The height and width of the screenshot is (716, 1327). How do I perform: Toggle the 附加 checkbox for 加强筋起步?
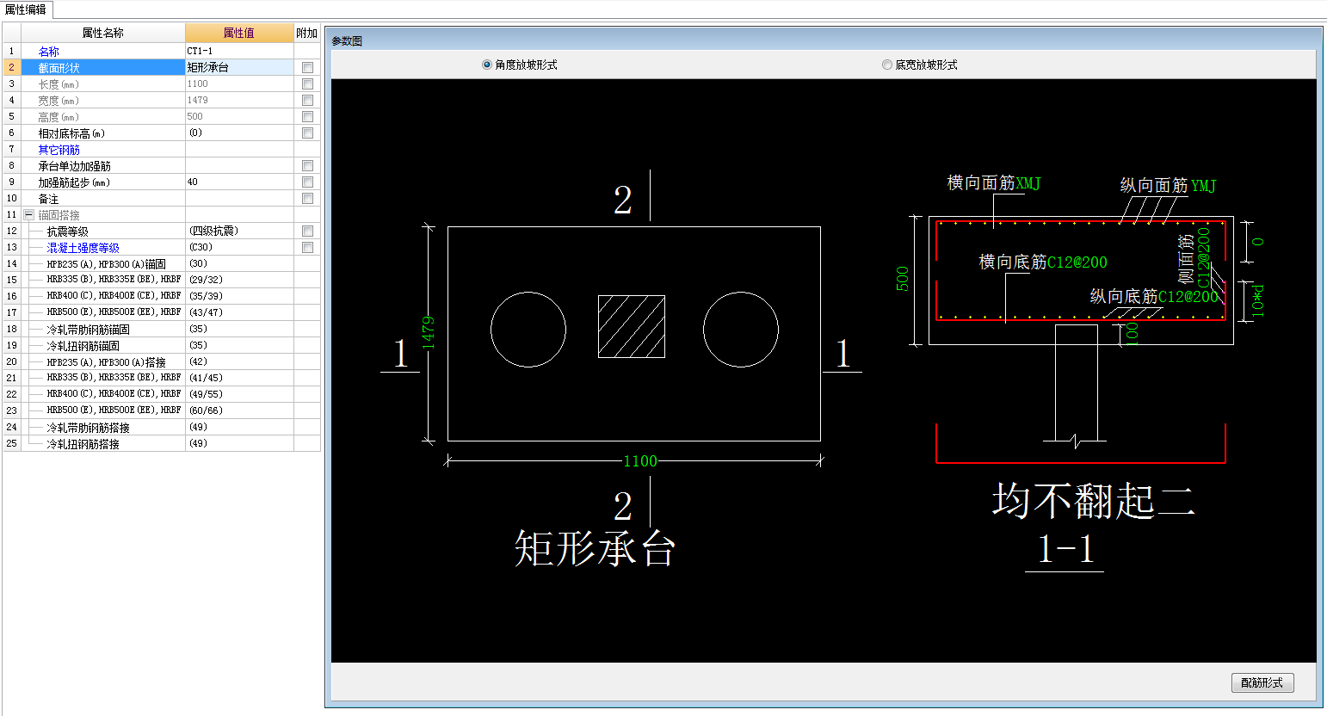(307, 182)
